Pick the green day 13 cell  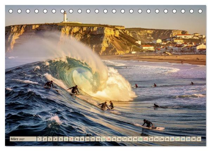103,139
